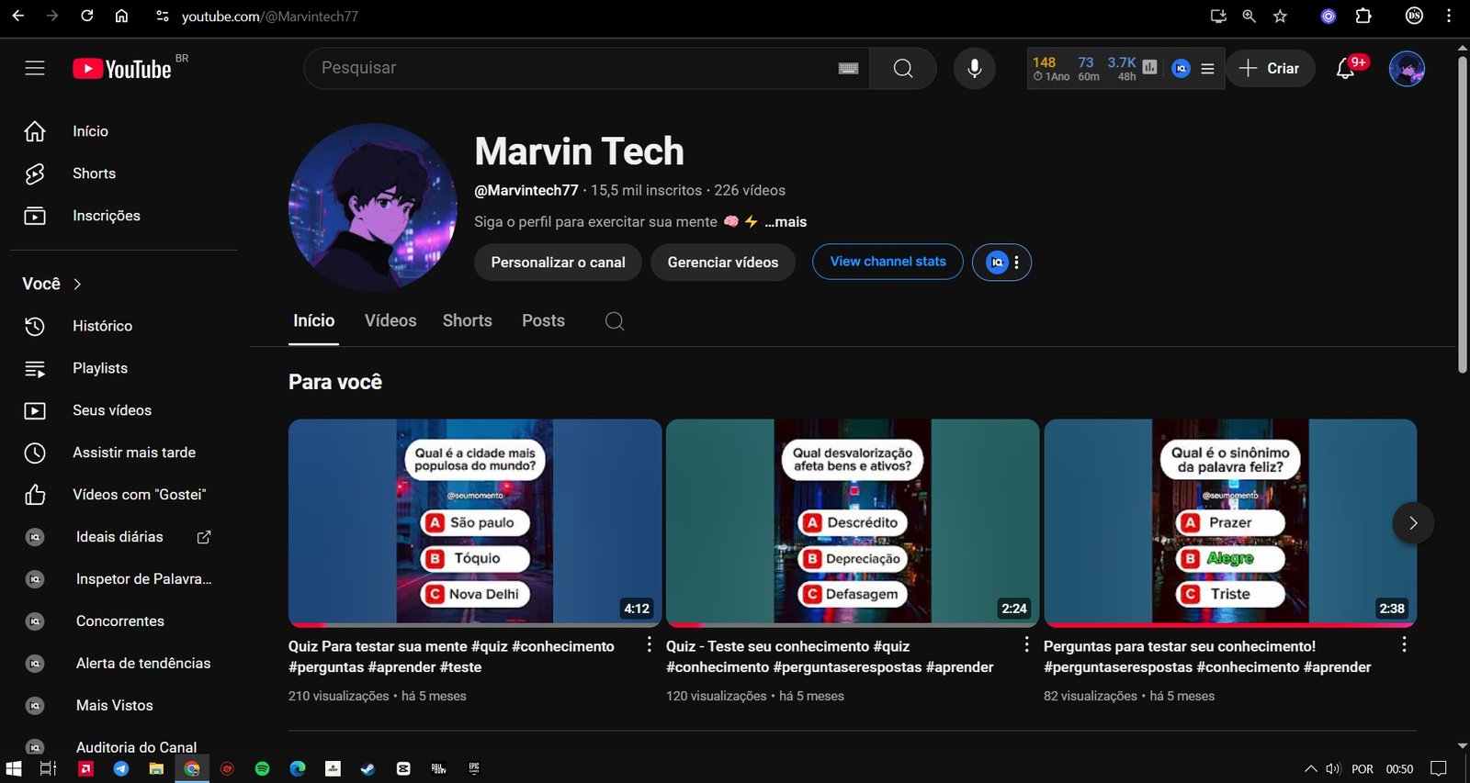The height and width of the screenshot is (783, 1470).
Task: Search within channel using magnifier icon
Action: point(615,321)
